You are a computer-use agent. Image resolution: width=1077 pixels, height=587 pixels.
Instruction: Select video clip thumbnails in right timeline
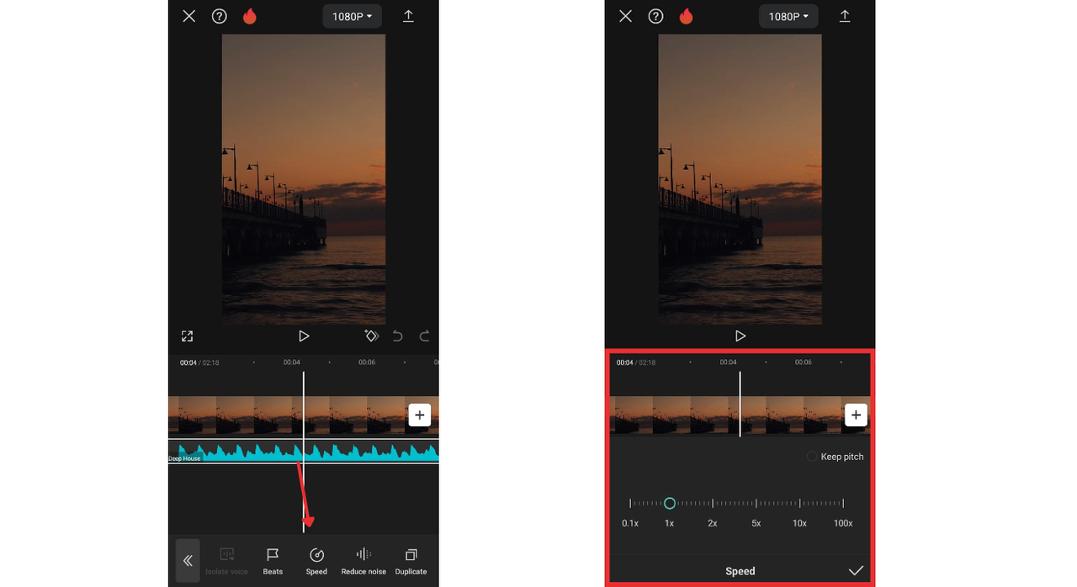pyautogui.click(x=728, y=415)
